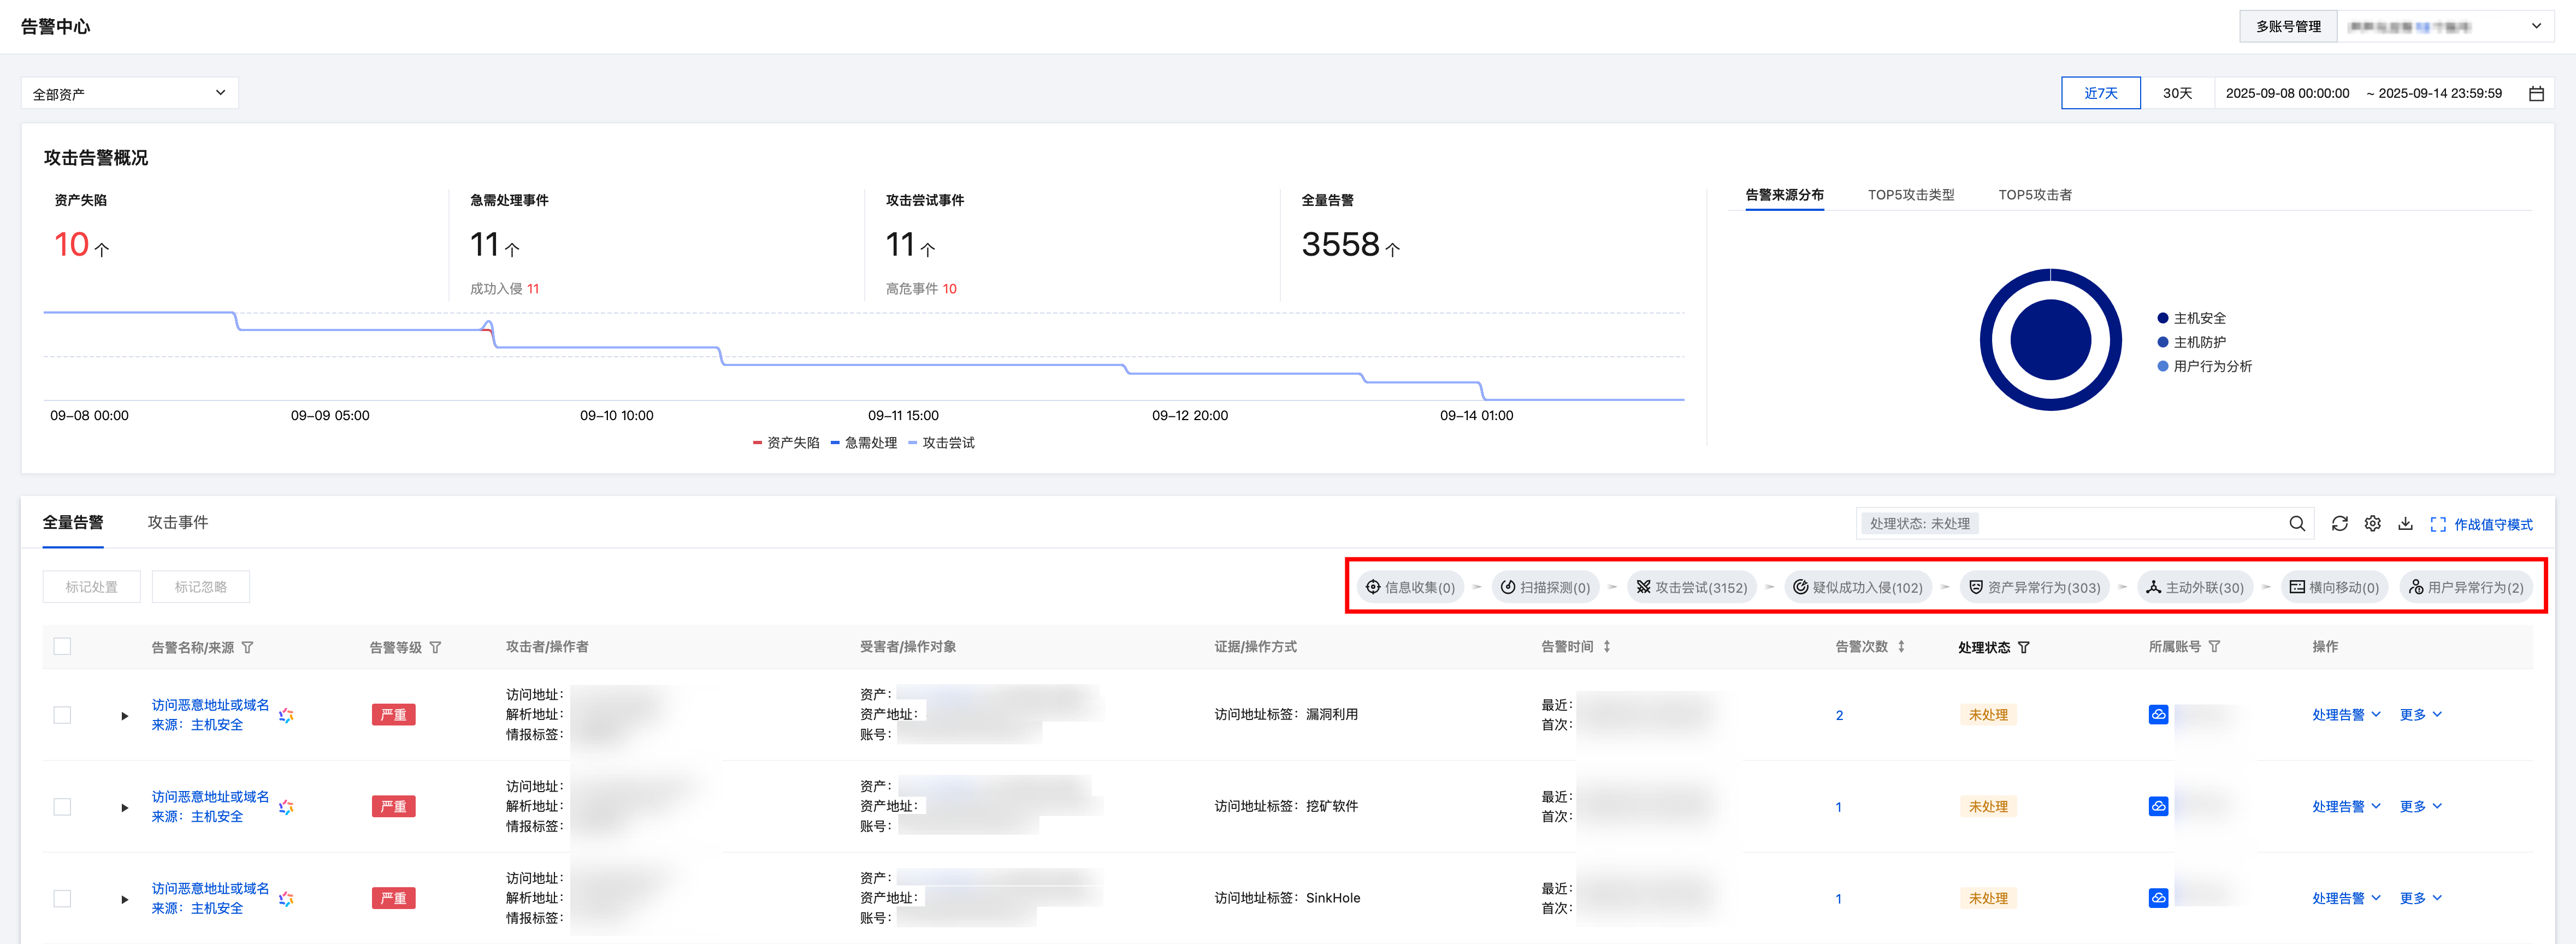Viewport: 2576px width, 944px height.
Task: Click the cloud account icon in first row
Action: click(2158, 714)
